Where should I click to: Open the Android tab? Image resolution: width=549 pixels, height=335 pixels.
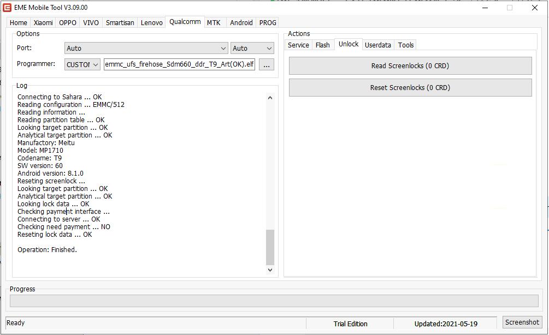(x=241, y=23)
